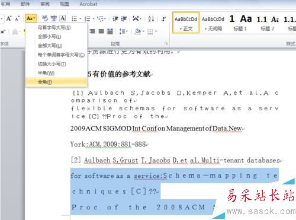The width and height of the screenshot is (296, 220).
Task: Open the Text Effects glowing A tool
Action: click(15, 31)
